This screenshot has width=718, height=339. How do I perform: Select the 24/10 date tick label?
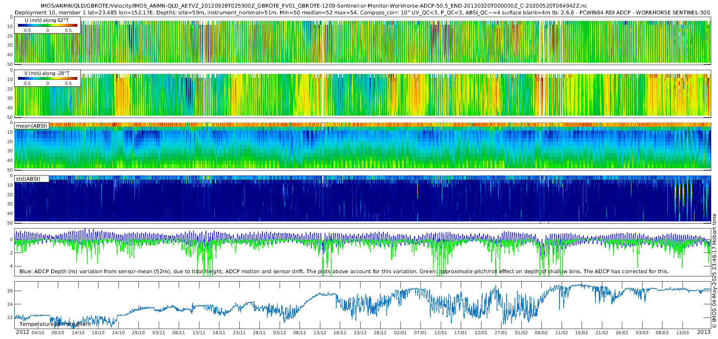point(118,333)
